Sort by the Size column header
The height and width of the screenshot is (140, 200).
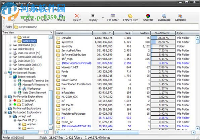(103, 33)
